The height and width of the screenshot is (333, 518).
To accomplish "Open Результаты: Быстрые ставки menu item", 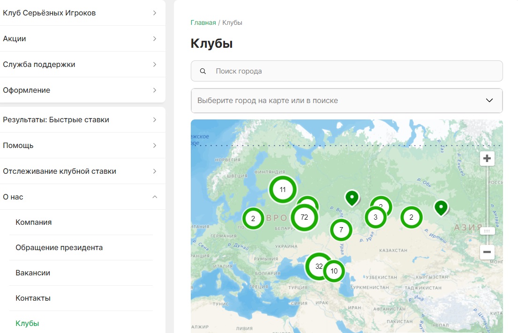I will tap(83, 120).
